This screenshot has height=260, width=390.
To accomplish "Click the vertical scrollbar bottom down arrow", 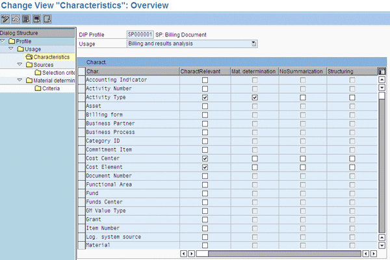I will point(382,246).
